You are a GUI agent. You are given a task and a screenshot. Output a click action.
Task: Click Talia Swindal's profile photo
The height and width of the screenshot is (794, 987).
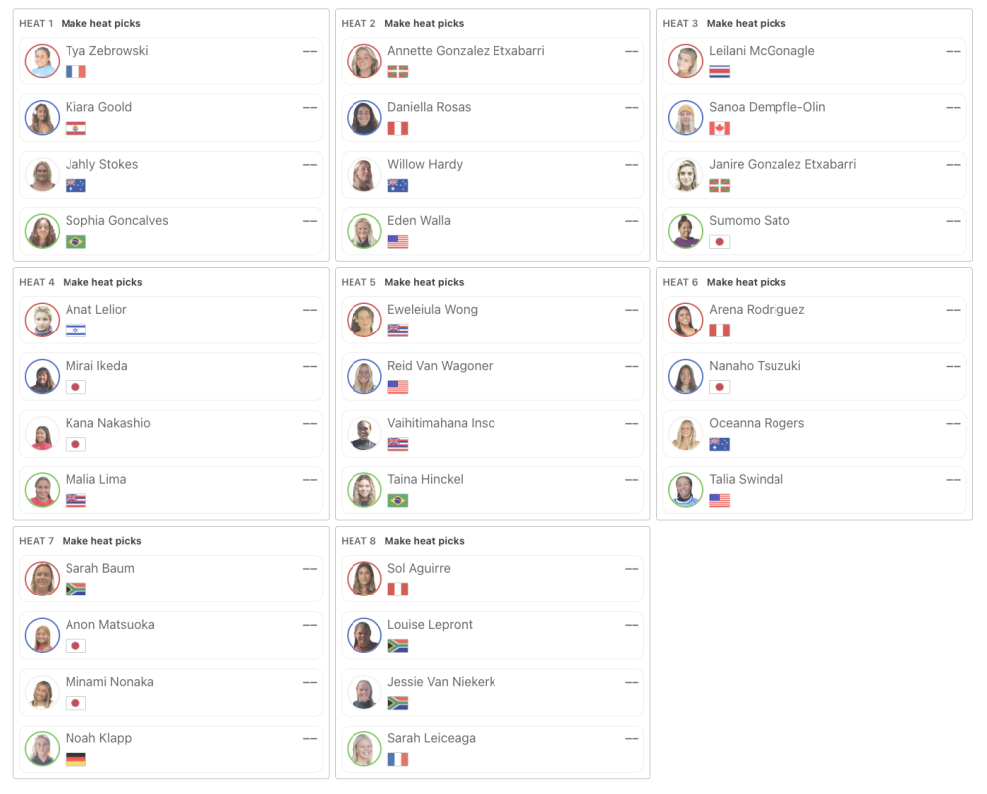tap(686, 490)
